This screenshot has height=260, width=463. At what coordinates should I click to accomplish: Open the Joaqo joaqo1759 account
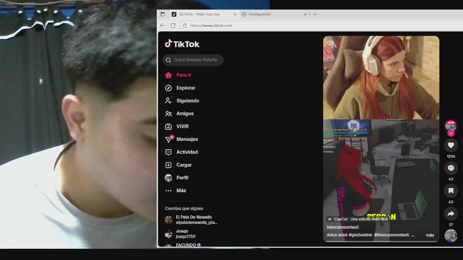coord(181,234)
